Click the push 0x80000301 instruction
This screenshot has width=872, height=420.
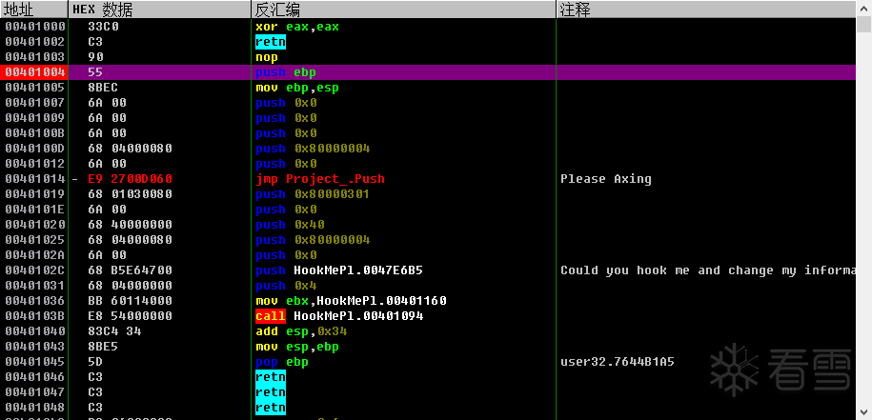click(x=313, y=194)
